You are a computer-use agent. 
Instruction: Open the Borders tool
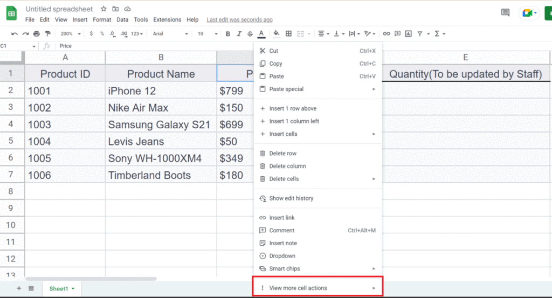click(x=288, y=34)
